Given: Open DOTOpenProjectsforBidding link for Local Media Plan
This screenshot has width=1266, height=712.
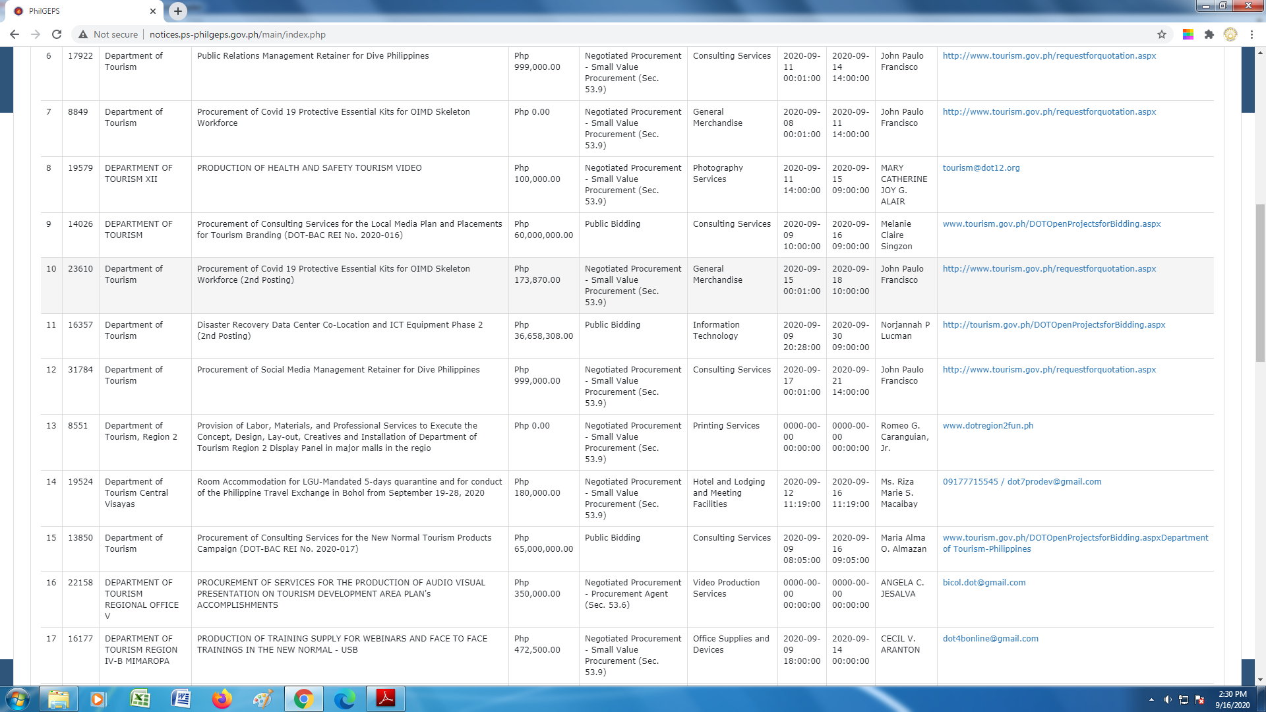Looking at the screenshot, I should pyautogui.click(x=1052, y=224).
